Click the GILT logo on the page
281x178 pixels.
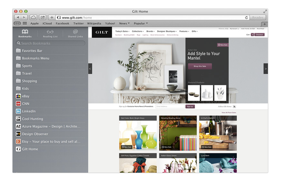pos(102,32)
